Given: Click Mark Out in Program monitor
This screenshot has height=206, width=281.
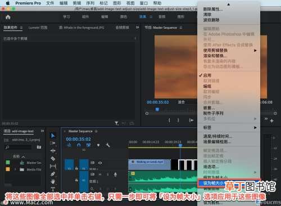Looking at the screenshot, I should pyautogui.click(x=178, y=120).
